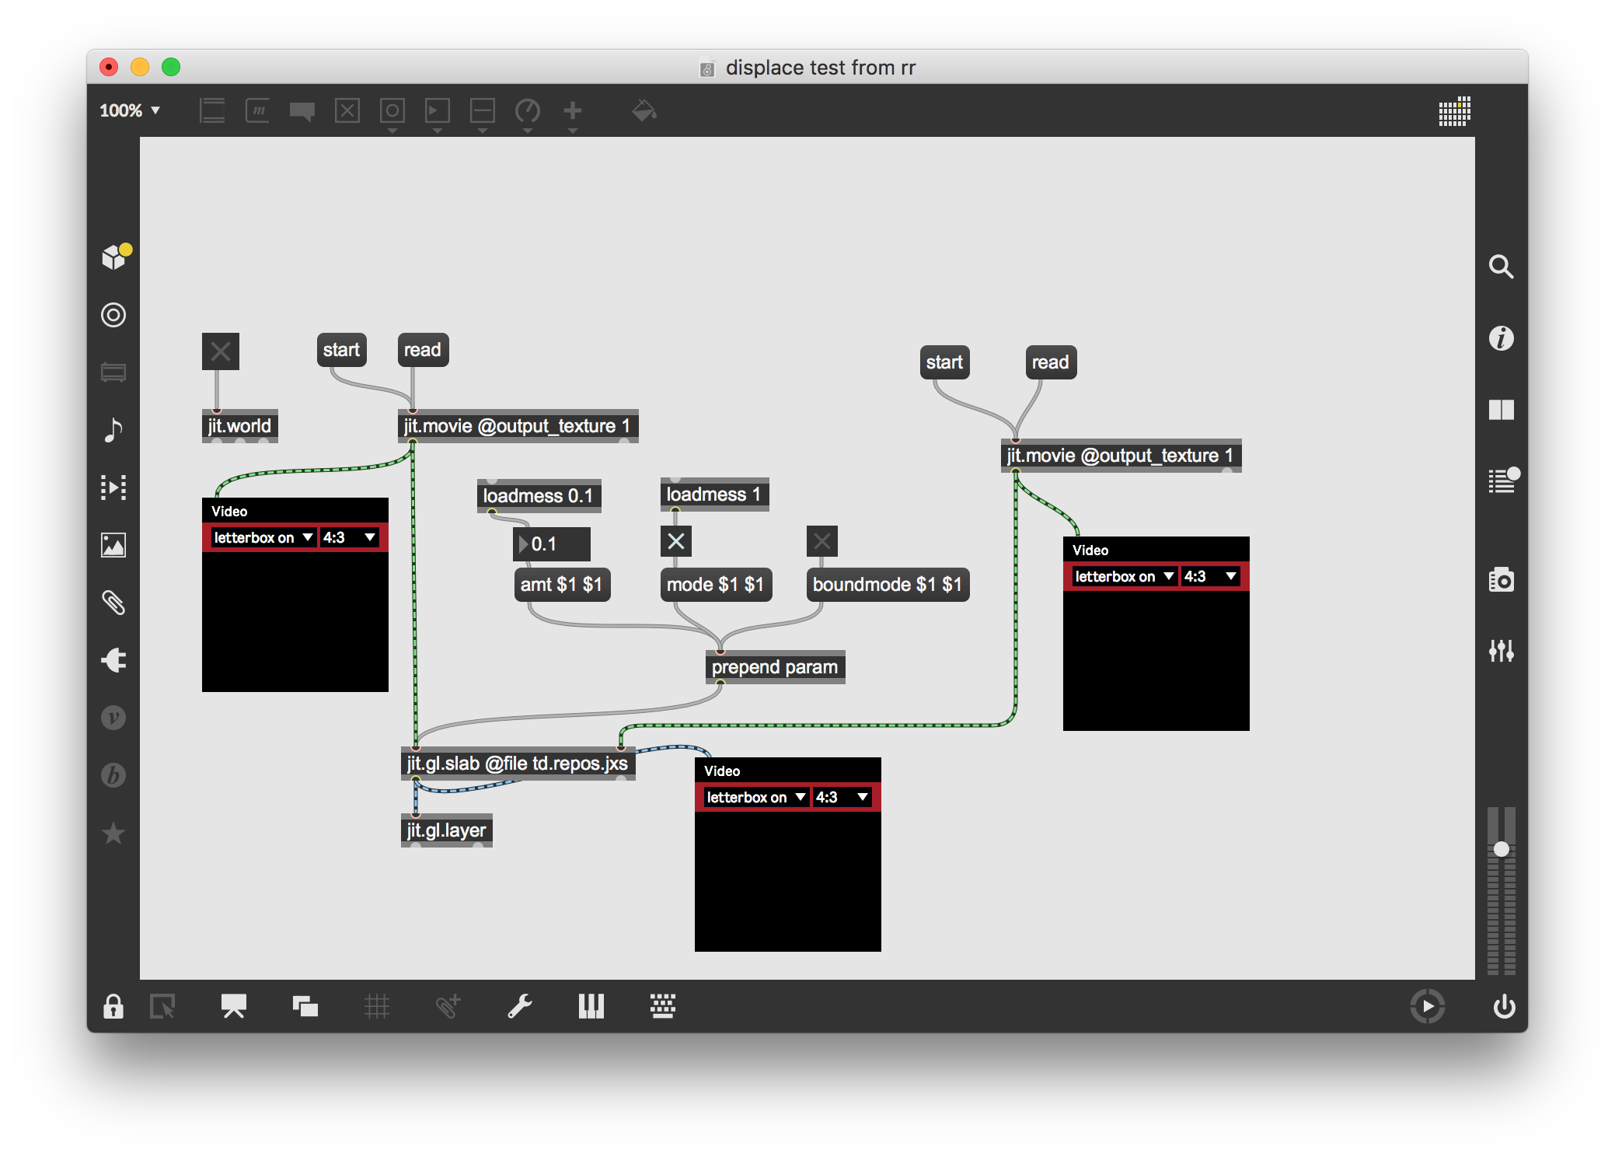Adjust the audio level slider knob

click(x=1502, y=849)
